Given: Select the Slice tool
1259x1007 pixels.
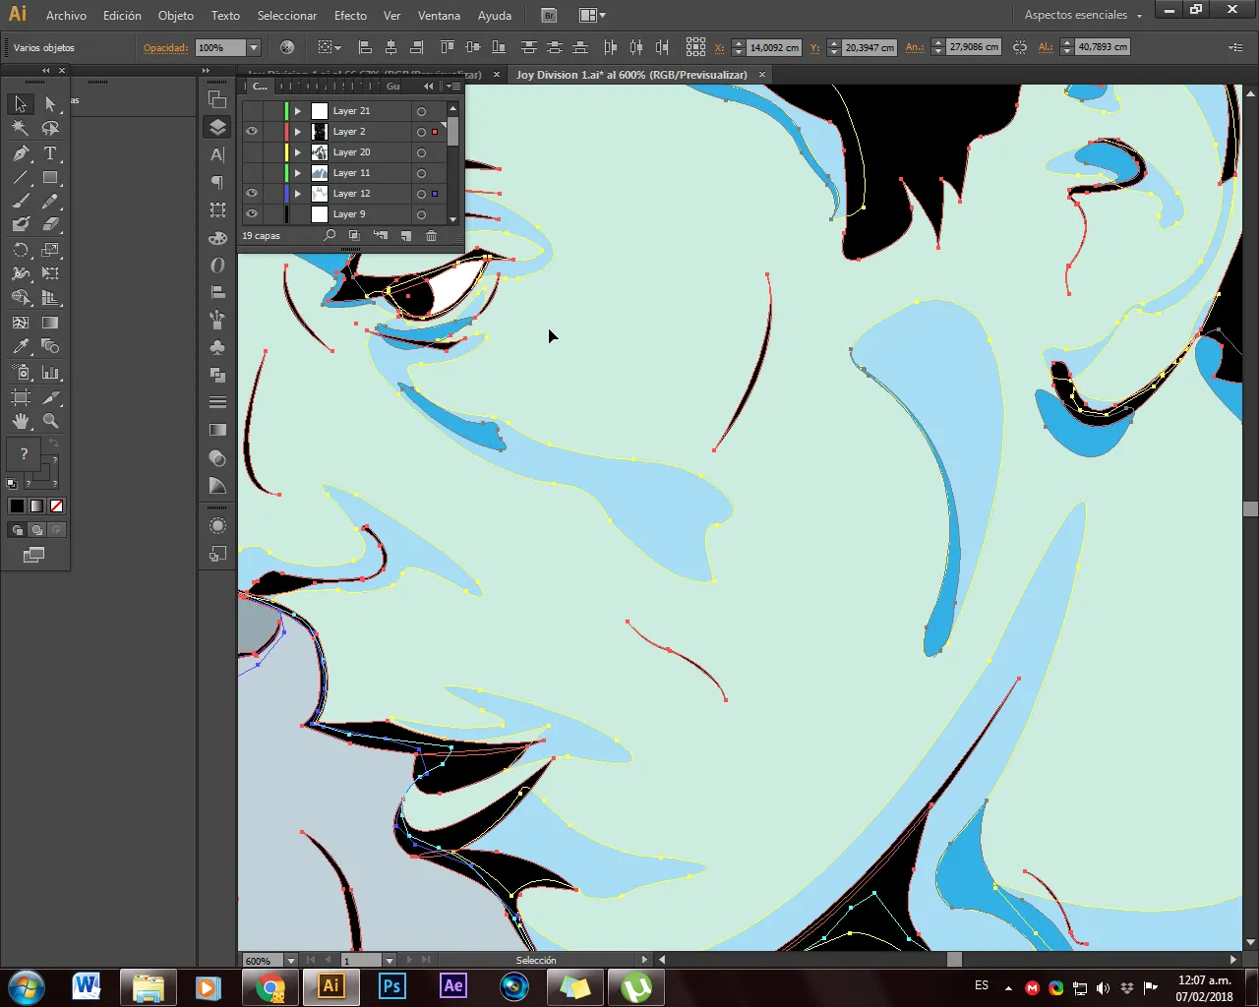Looking at the screenshot, I should coord(51,397).
